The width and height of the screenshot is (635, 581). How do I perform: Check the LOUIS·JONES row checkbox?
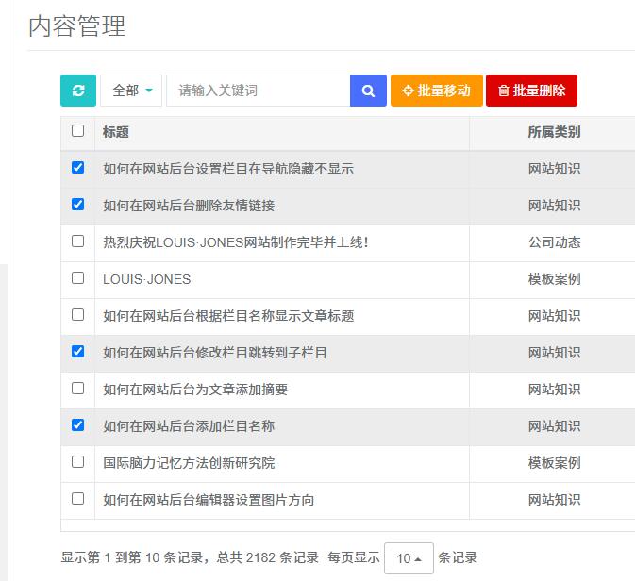tap(77, 278)
